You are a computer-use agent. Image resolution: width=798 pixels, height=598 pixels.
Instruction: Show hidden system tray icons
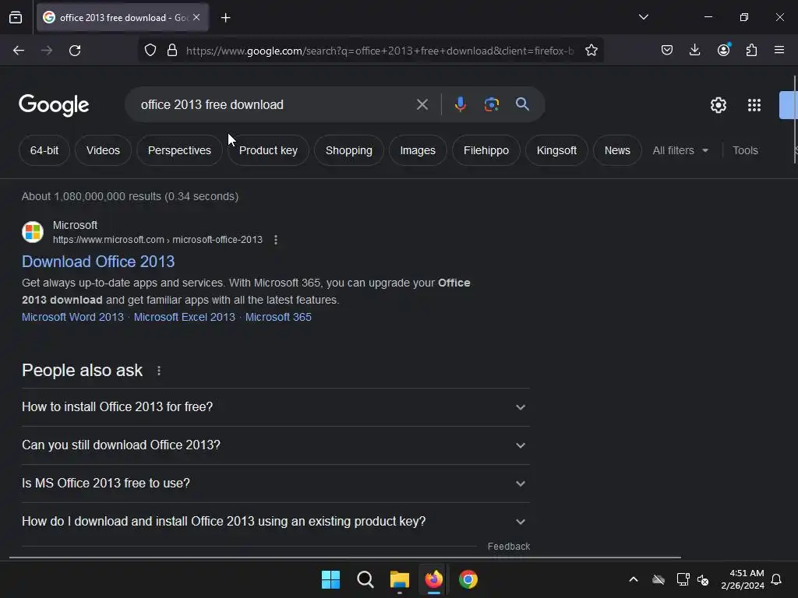pyautogui.click(x=634, y=579)
